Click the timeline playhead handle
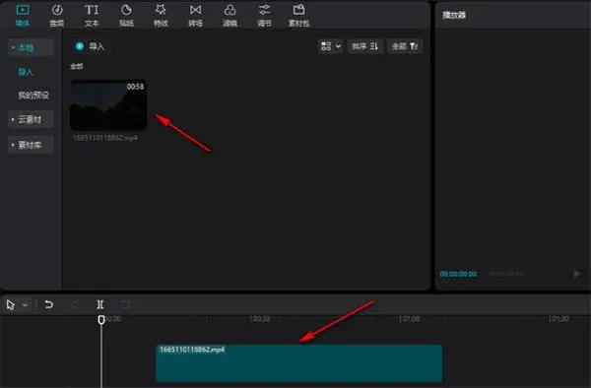 tap(101, 320)
